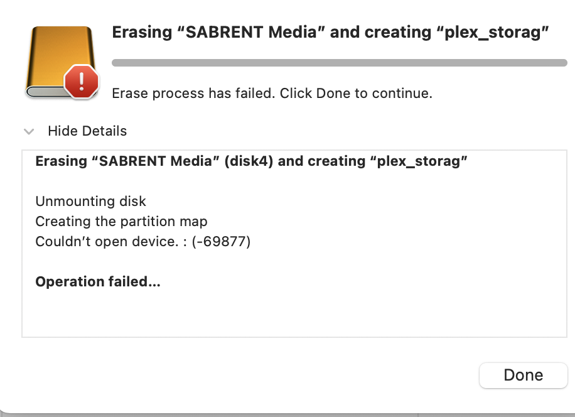Click the "Unmounting disk" log line
The height and width of the screenshot is (417, 575).
coord(90,202)
